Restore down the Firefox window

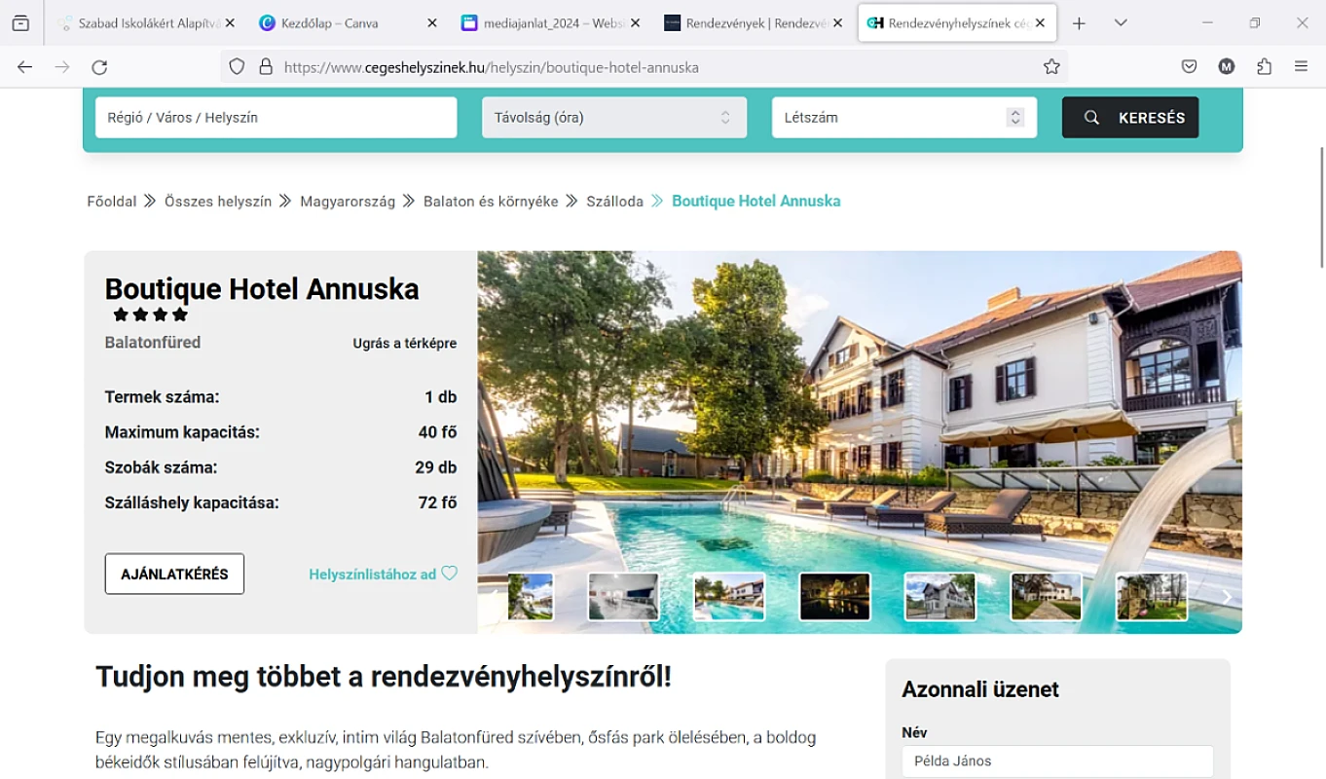(x=1255, y=23)
